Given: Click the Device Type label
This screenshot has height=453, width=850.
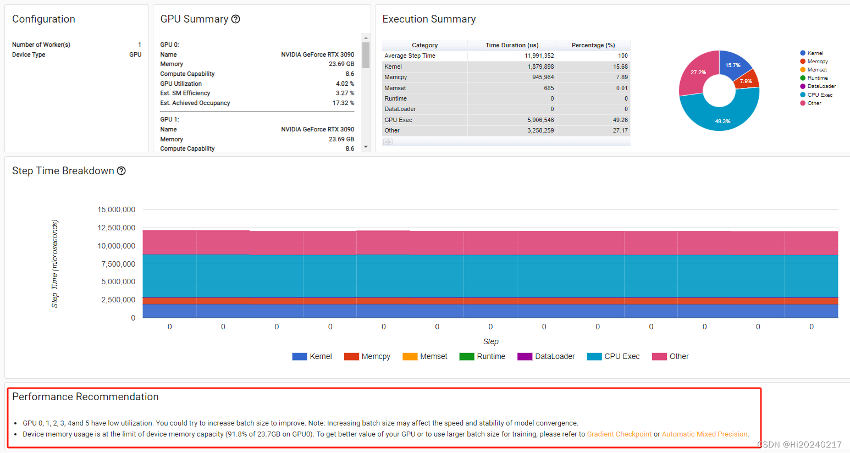Looking at the screenshot, I should click(x=29, y=55).
